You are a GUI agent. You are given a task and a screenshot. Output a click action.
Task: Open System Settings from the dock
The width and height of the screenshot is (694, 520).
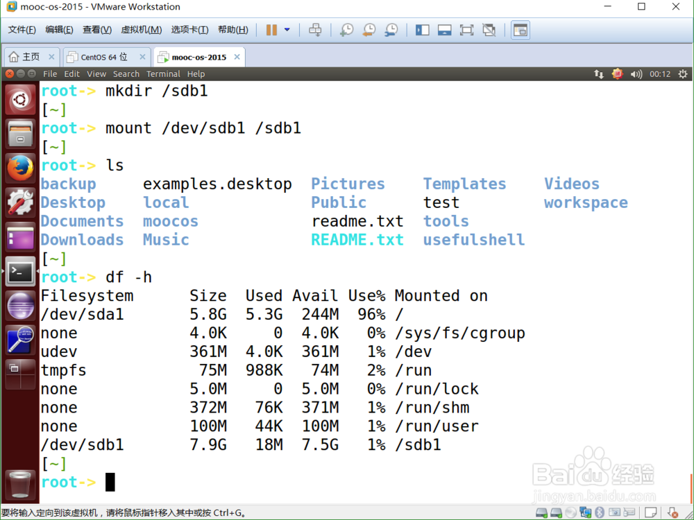[20, 202]
